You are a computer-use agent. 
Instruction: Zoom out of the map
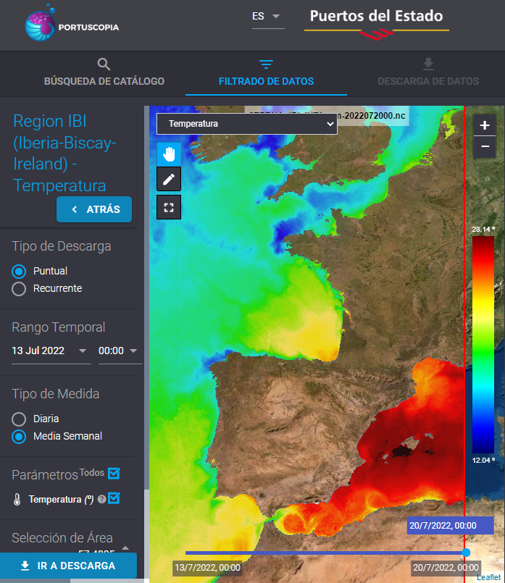(485, 146)
